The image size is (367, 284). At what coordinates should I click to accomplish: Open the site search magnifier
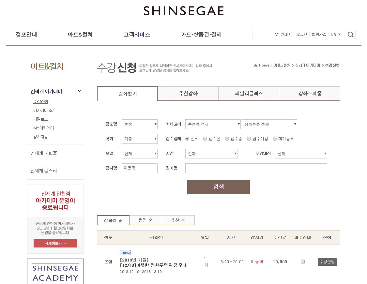350,34
